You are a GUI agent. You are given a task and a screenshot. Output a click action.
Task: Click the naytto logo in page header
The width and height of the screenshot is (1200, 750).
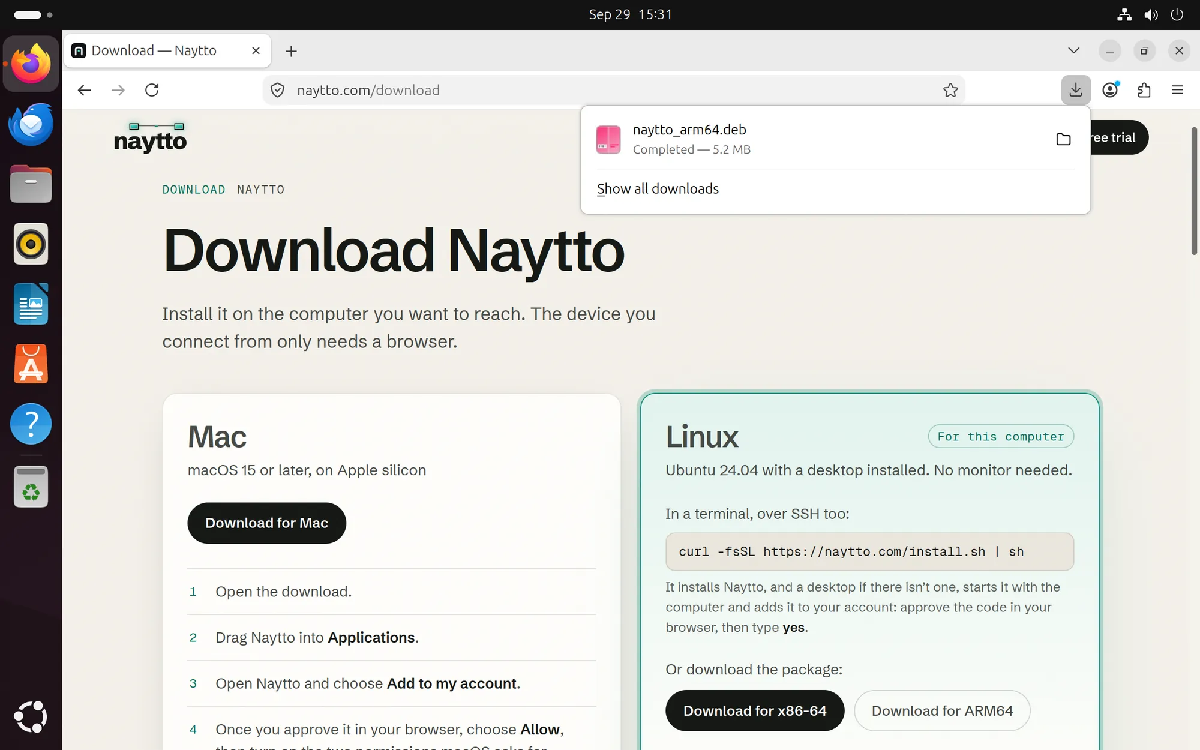click(x=150, y=137)
